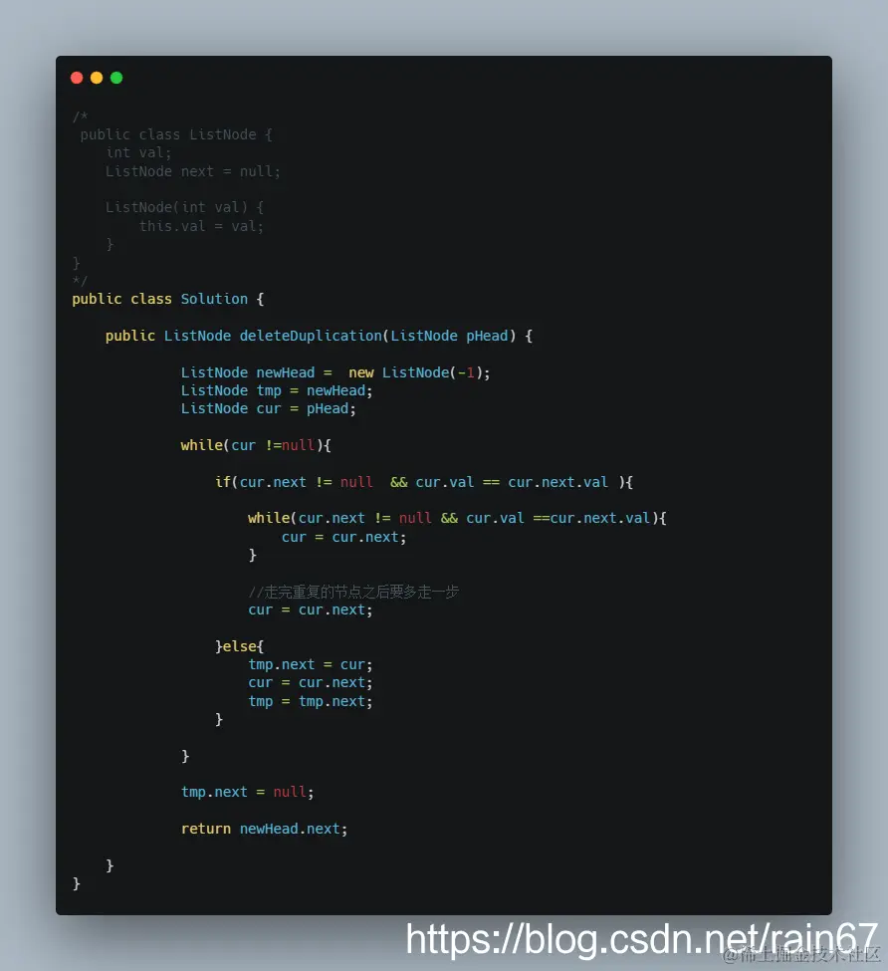Click the Chinese comment '//走完重复的节点之后要多走一步'

pyautogui.click(x=353, y=592)
